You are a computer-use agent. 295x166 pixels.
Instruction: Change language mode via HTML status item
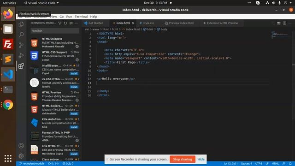pos(275,164)
